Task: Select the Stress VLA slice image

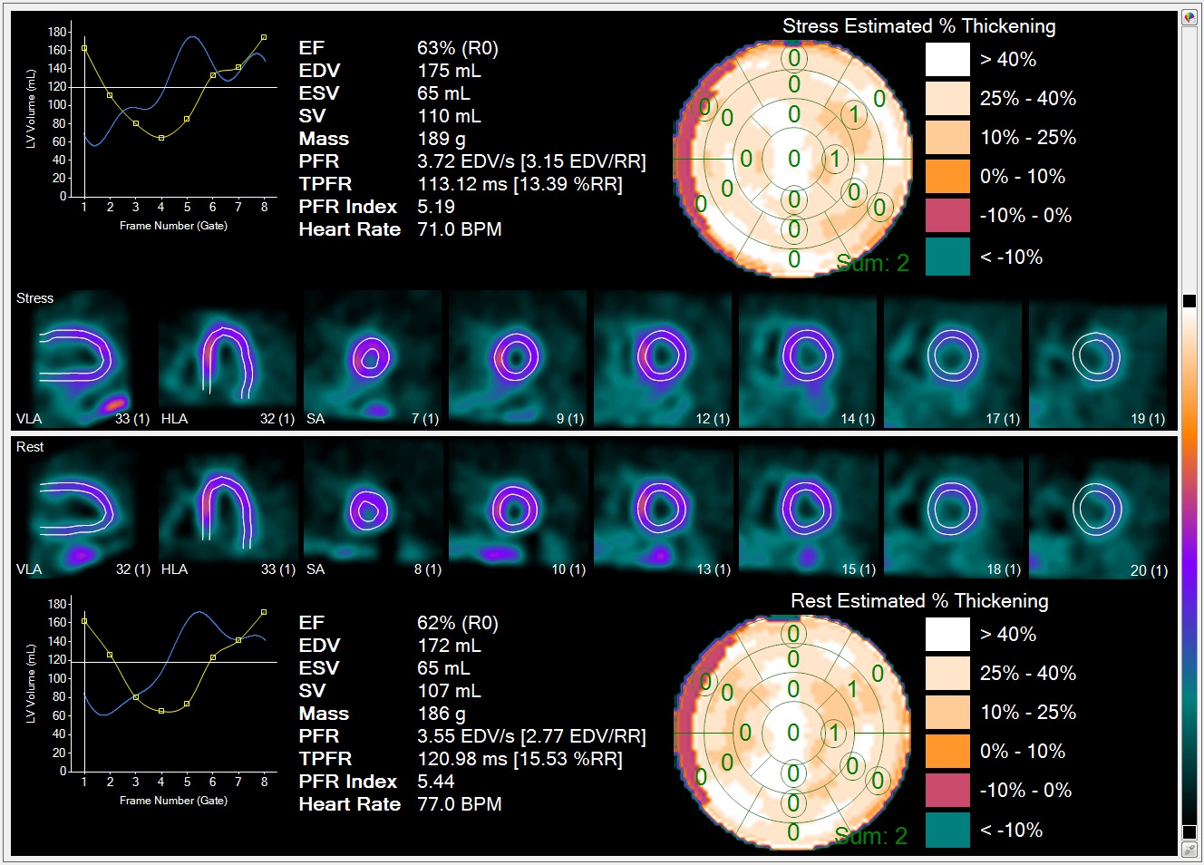Action: [83, 359]
